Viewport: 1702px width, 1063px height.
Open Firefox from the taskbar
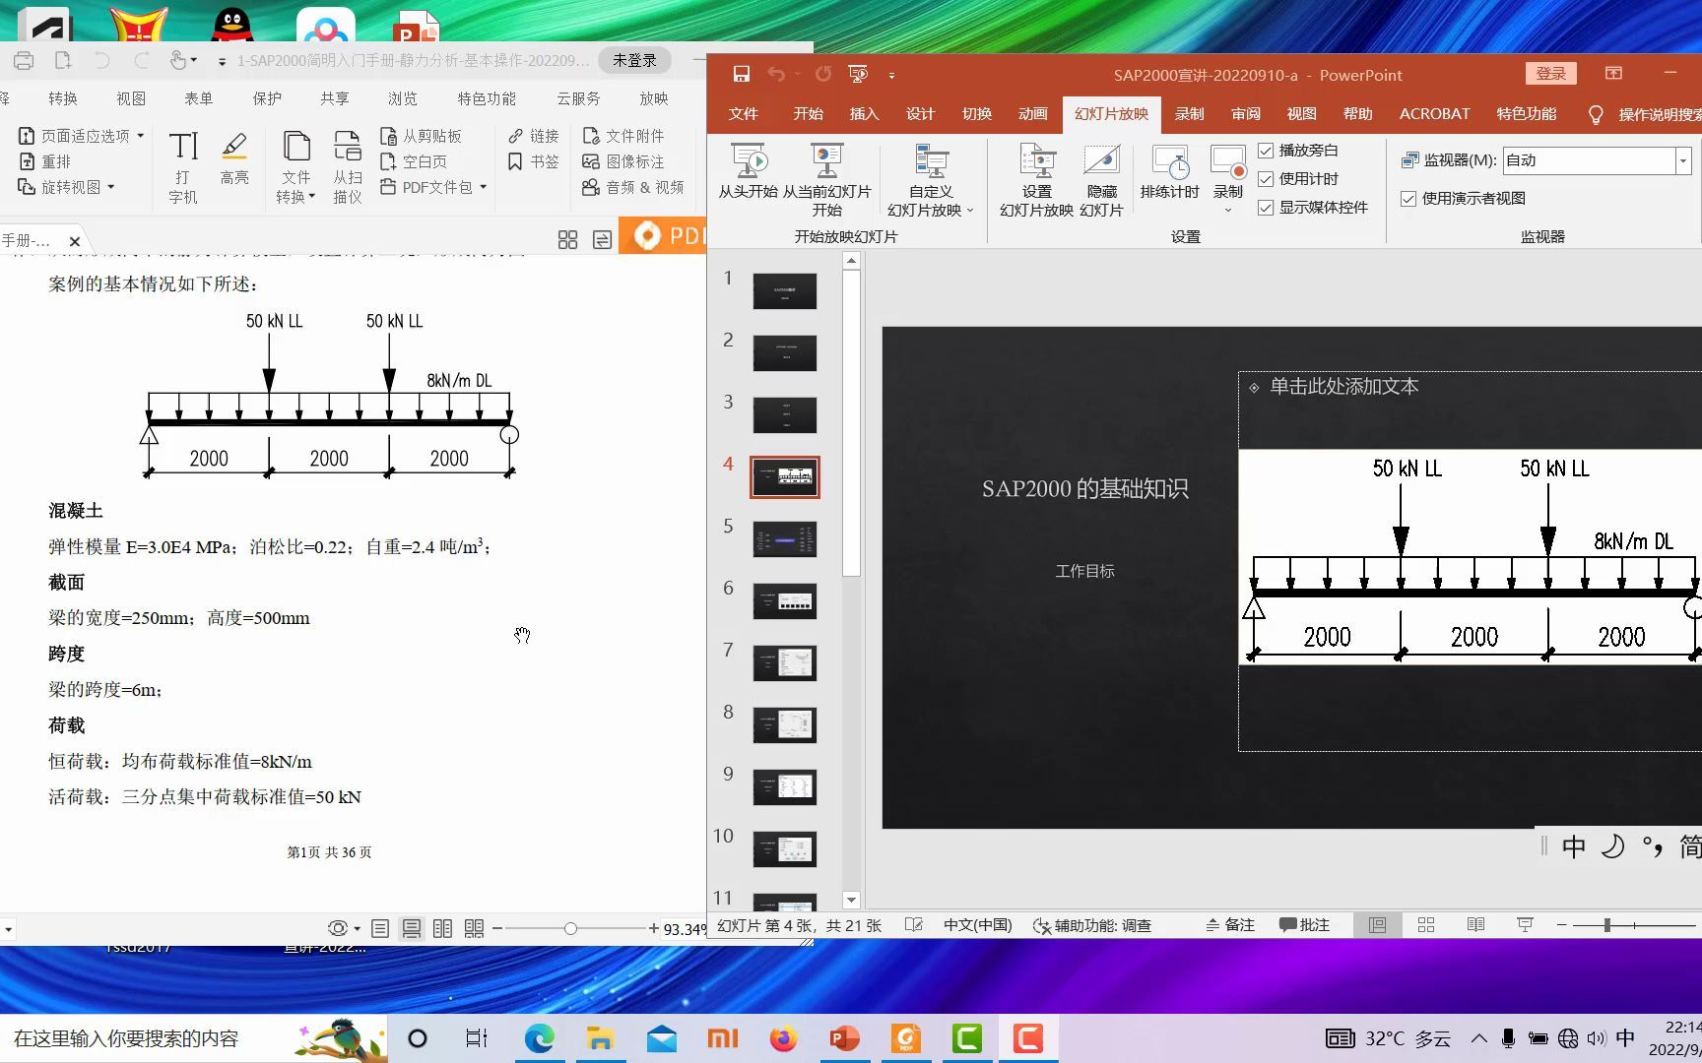[x=783, y=1038]
